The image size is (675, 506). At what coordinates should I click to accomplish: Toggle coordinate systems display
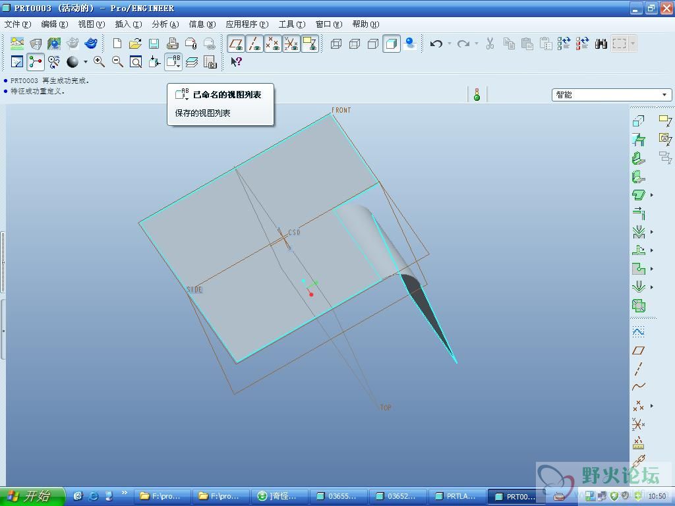click(x=291, y=43)
